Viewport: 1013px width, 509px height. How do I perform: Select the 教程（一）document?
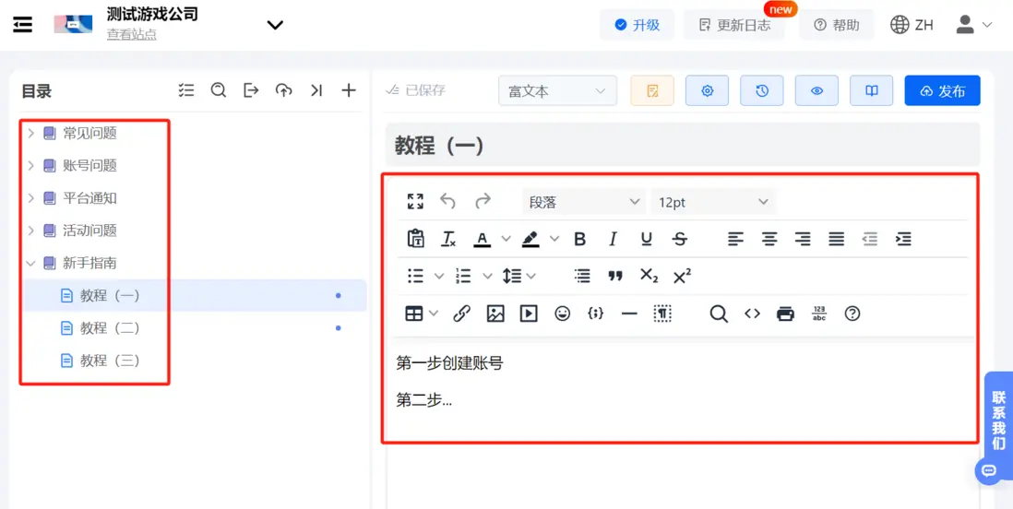coord(195,295)
